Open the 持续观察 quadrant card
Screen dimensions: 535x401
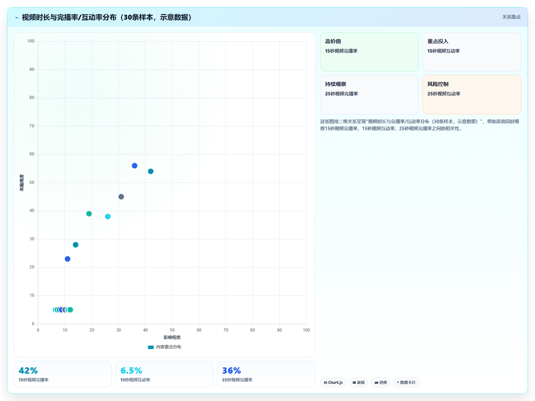click(369, 95)
